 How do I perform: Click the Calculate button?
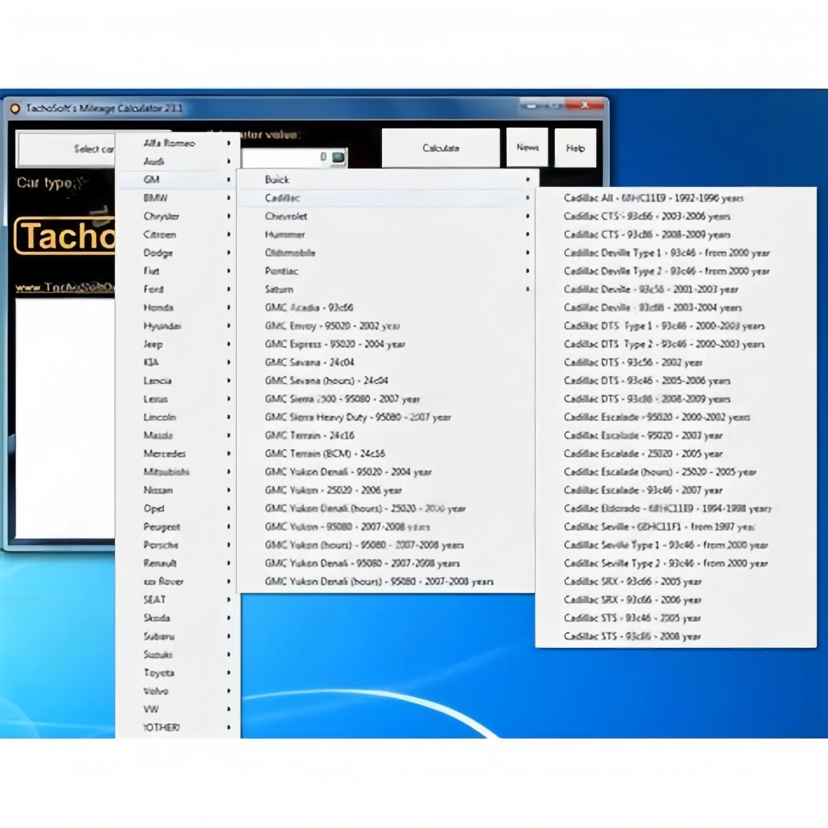tap(441, 148)
